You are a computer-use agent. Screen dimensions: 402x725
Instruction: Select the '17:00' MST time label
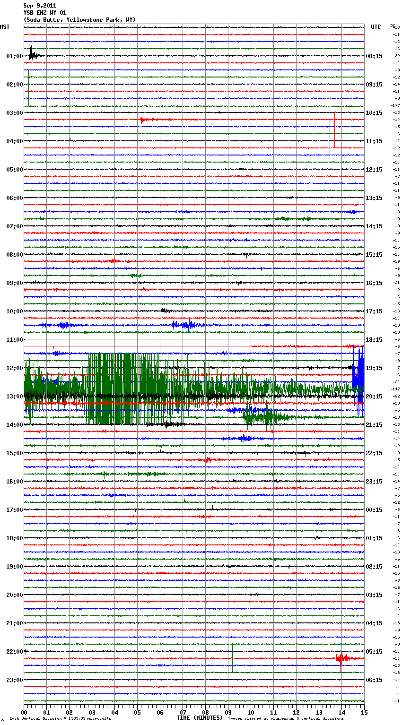pos(15,510)
